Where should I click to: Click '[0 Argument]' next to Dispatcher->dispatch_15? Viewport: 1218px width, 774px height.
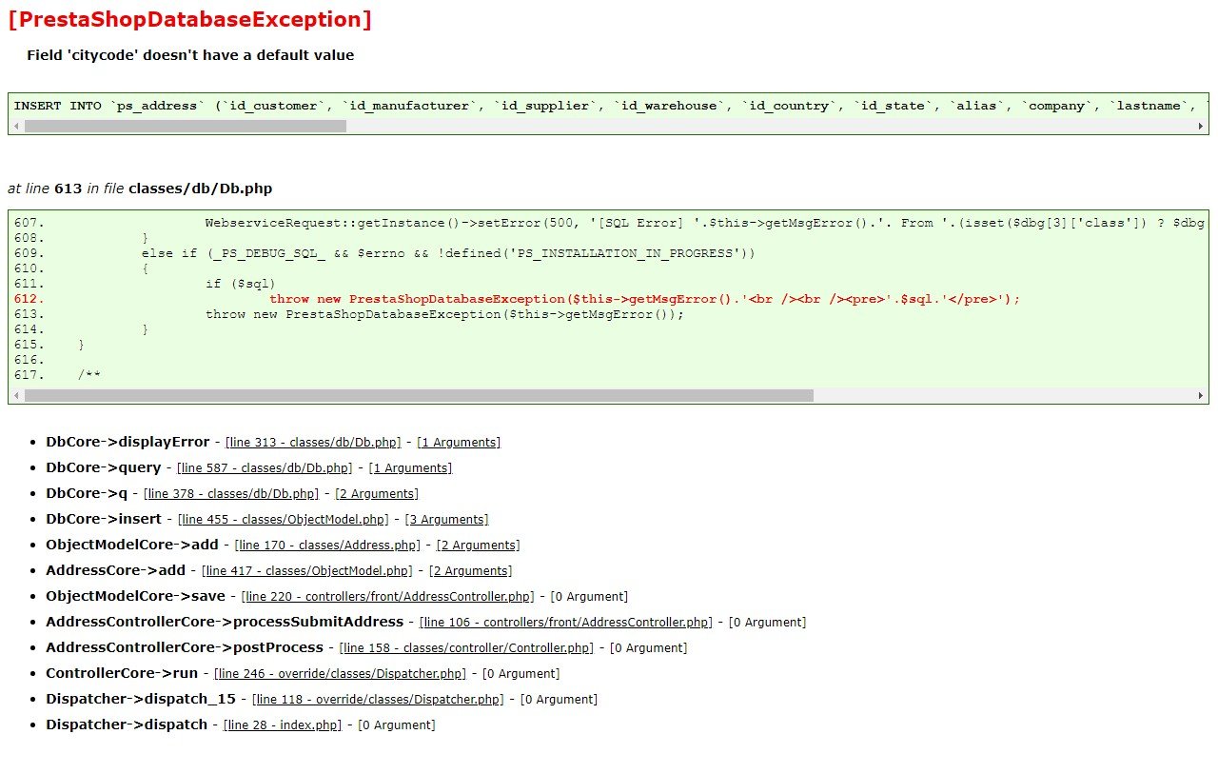559,700
